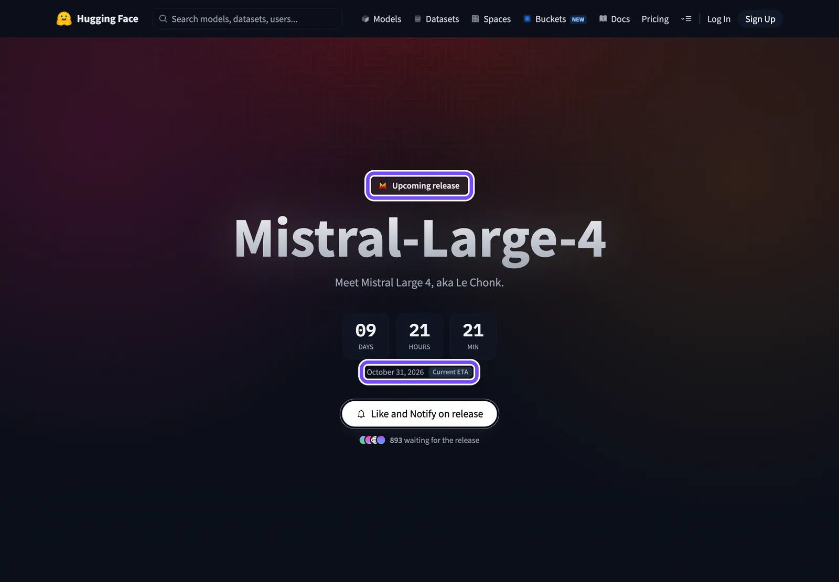Viewport: 839px width, 582px height.
Task: Expand the more options menu icon
Action: pyautogui.click(x=686, y=19)
